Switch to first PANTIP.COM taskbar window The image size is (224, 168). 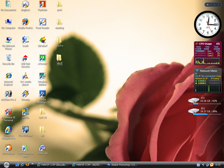[53, 165]
